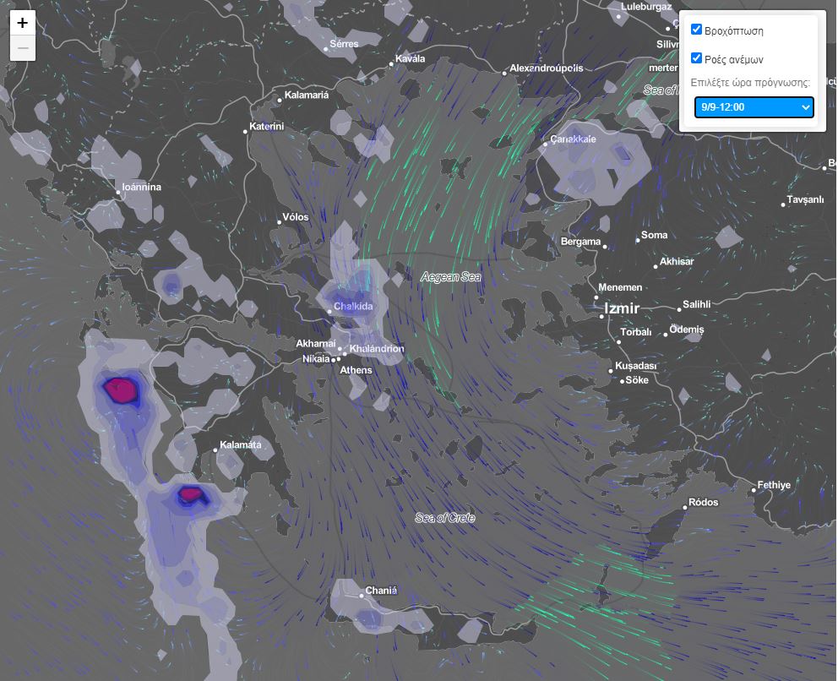Click the Vólos city marker
Viewport: 838px width, 681px height.
pos(279,222)
